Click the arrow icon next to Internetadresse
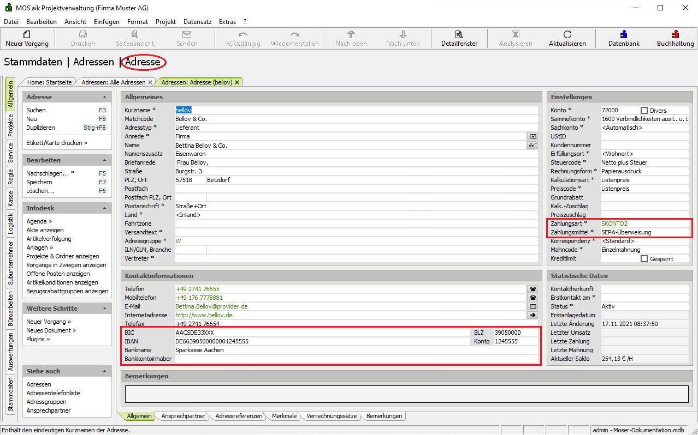 click(532, 315)
